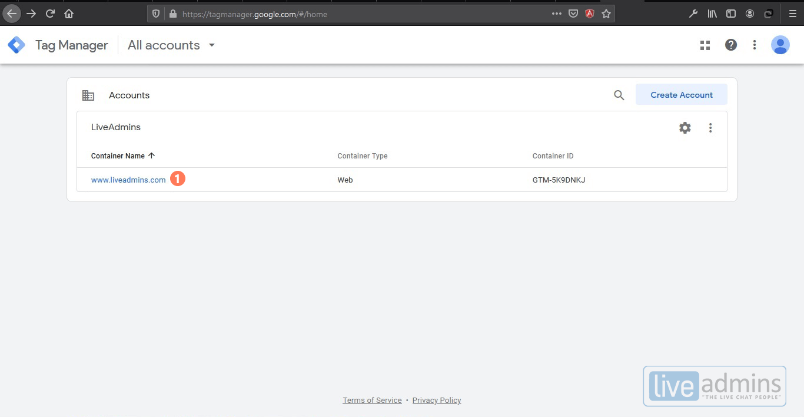Image resolution: width=804 pixels, height=417 pixels.
Task: Open Terms of Service link
Action: 372,401
